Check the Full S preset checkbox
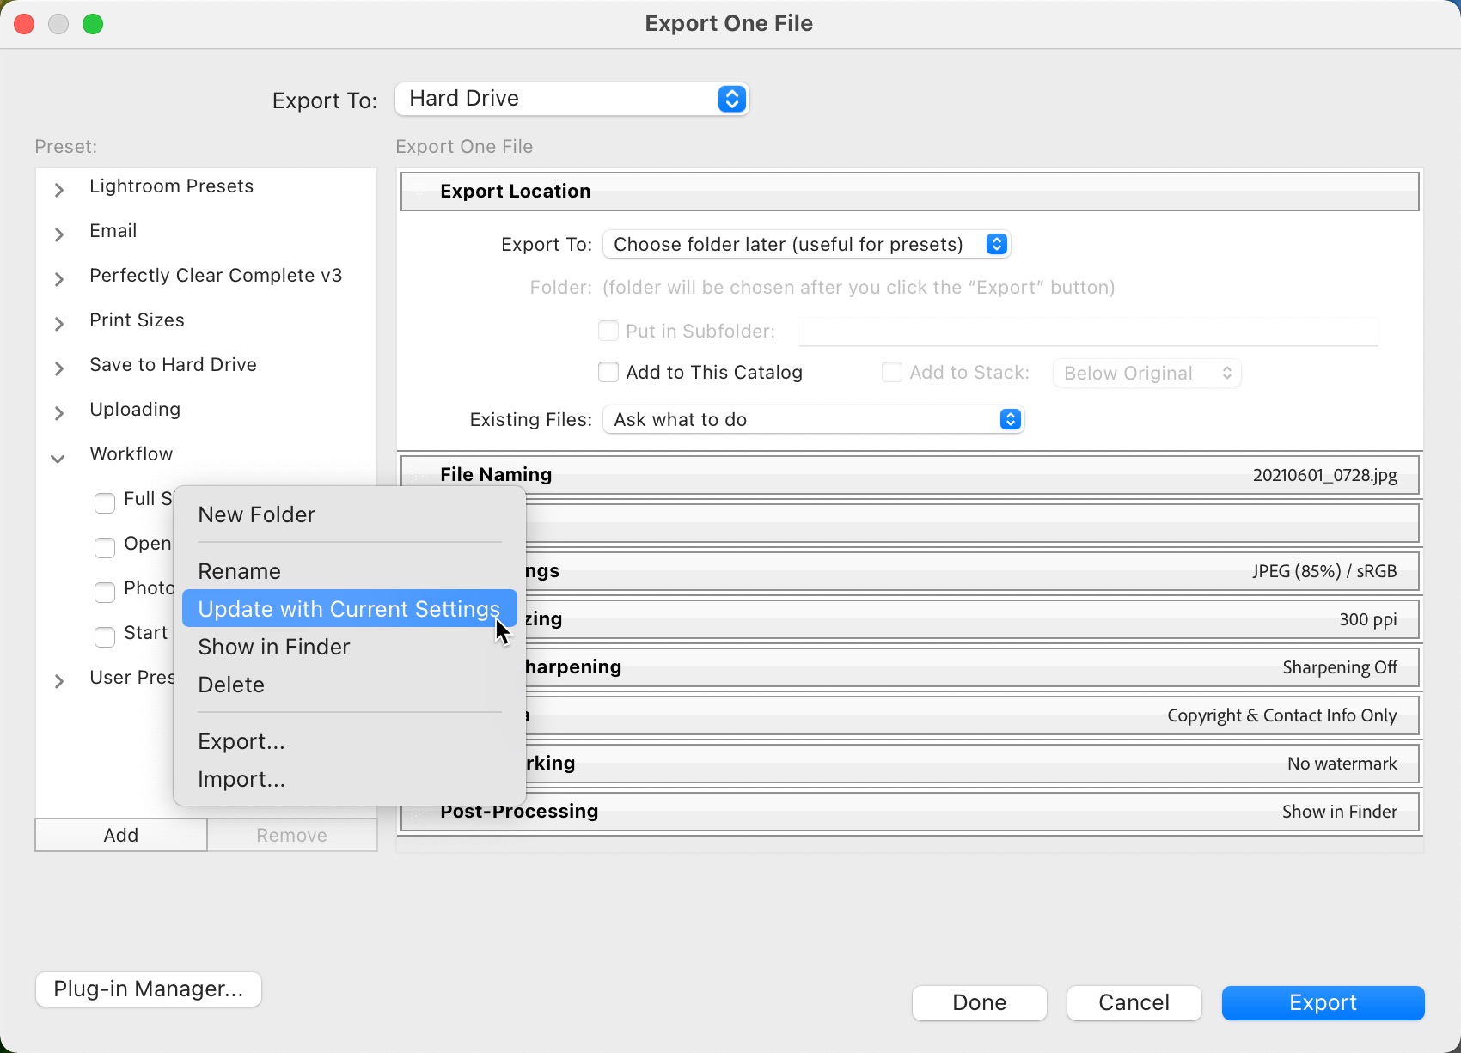Viewport: 1461px width, 1053px height. tap(105, 502)
